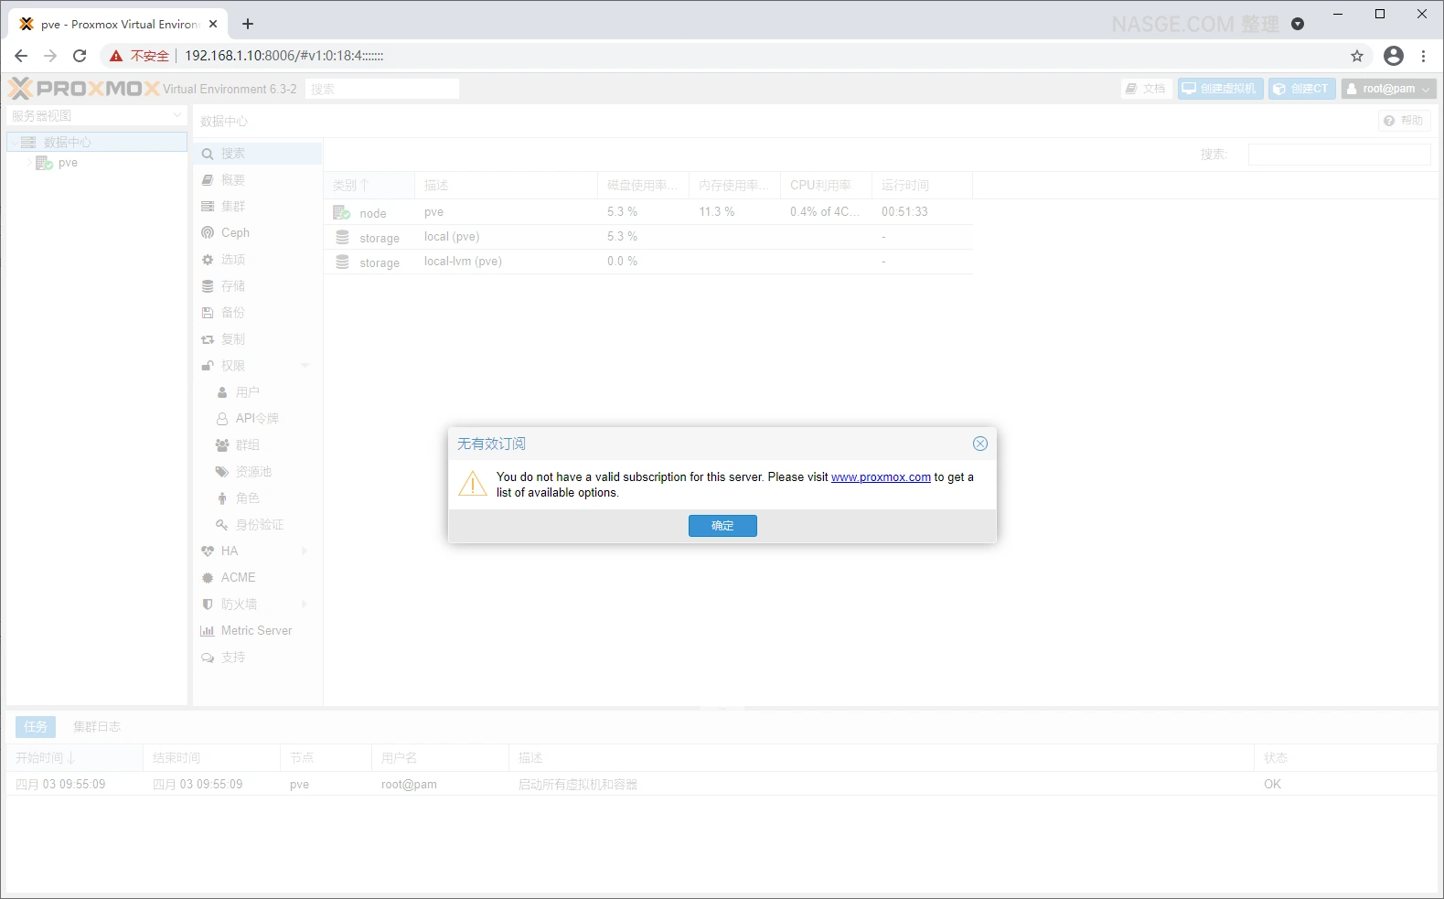Click the Proxmox logo
1444x899 pixels.
[84, 89]
